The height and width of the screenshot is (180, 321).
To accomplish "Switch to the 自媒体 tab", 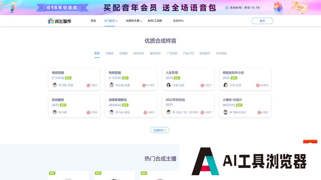I will point(109,53).
